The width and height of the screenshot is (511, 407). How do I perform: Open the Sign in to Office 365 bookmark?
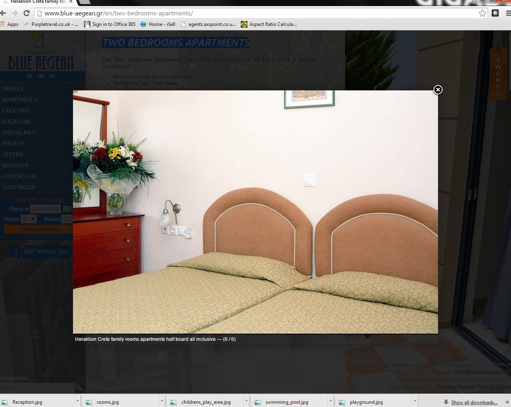109,24
